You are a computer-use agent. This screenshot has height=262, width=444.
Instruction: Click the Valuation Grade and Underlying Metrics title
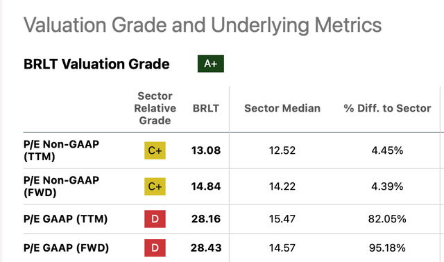(x=203, y=26)
